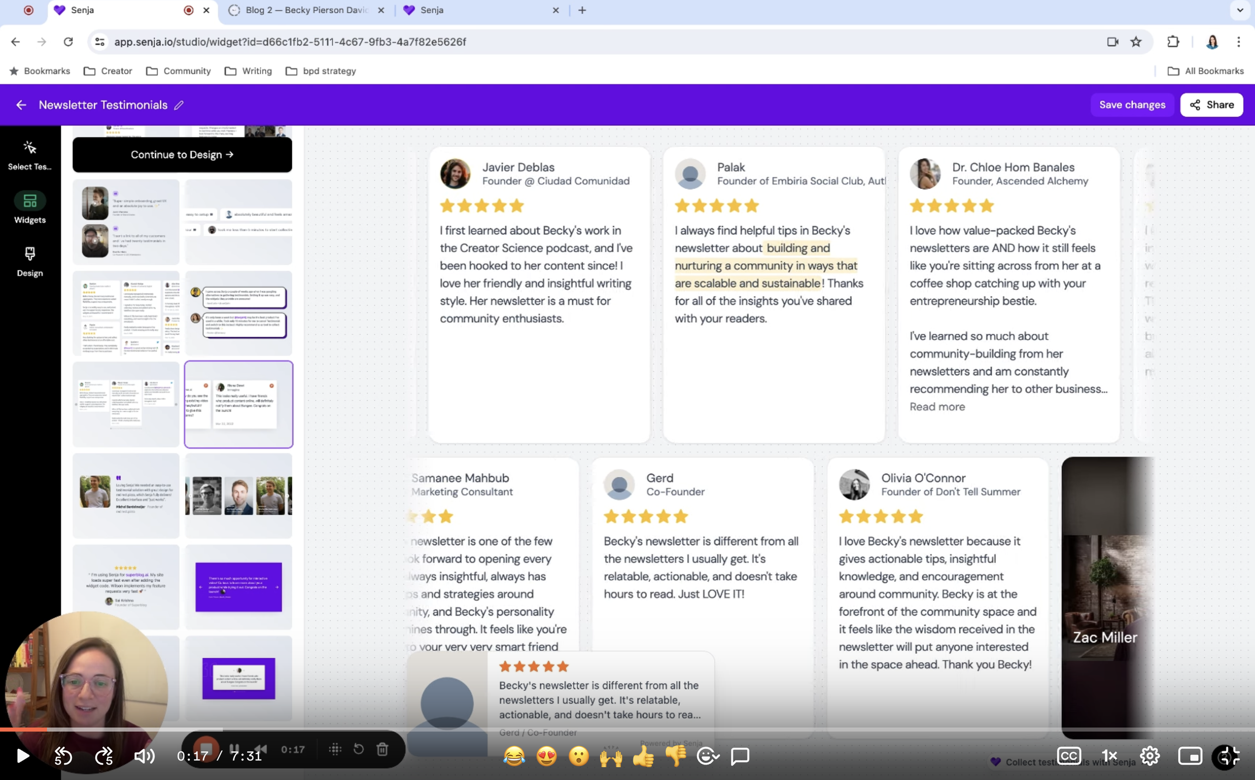Click the Save changes button
This screenshot has height=780, width=1255.
(x=1132, y=105)
